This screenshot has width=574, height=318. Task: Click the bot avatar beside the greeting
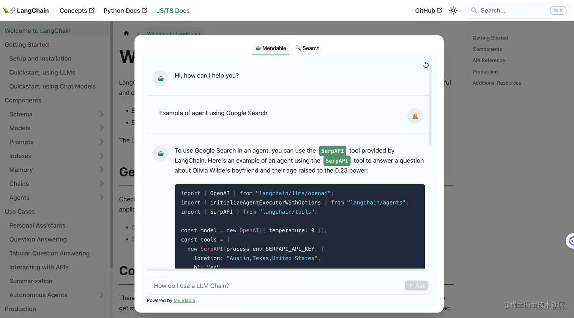click(161, 79)
